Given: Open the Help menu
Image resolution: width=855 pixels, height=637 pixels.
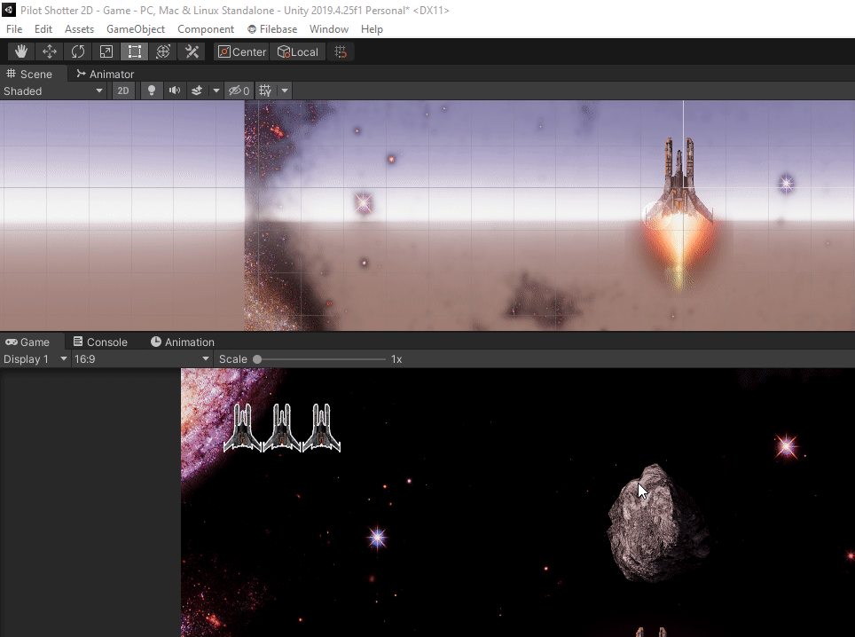Looking at the screenshot, I should click(372, 29).
